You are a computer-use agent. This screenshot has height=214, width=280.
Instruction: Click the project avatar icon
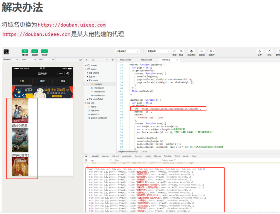6,52
